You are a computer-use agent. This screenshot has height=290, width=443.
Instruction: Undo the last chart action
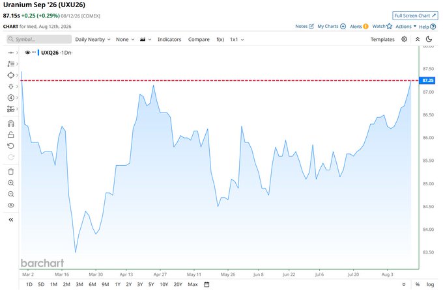point(10,146)
